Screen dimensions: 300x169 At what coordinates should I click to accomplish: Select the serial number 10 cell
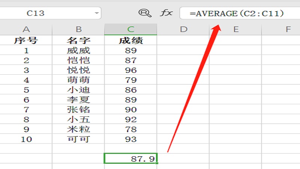click(x=26, y=139)
